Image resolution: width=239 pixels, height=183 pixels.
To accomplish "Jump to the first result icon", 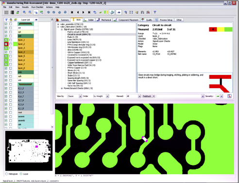I will pos(72,12).
